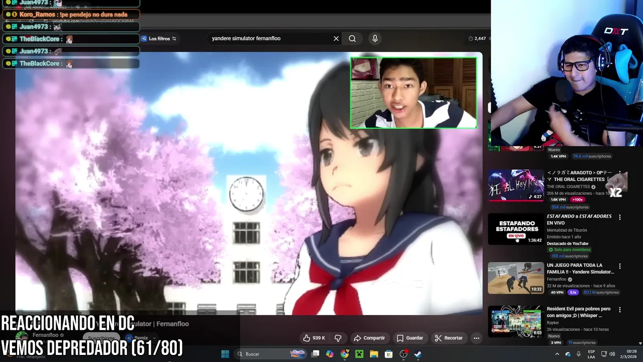This screenshot has width=643, height=362.
Task: Go to Mentalidad de Tiburón channel
Action: point(567,230)
